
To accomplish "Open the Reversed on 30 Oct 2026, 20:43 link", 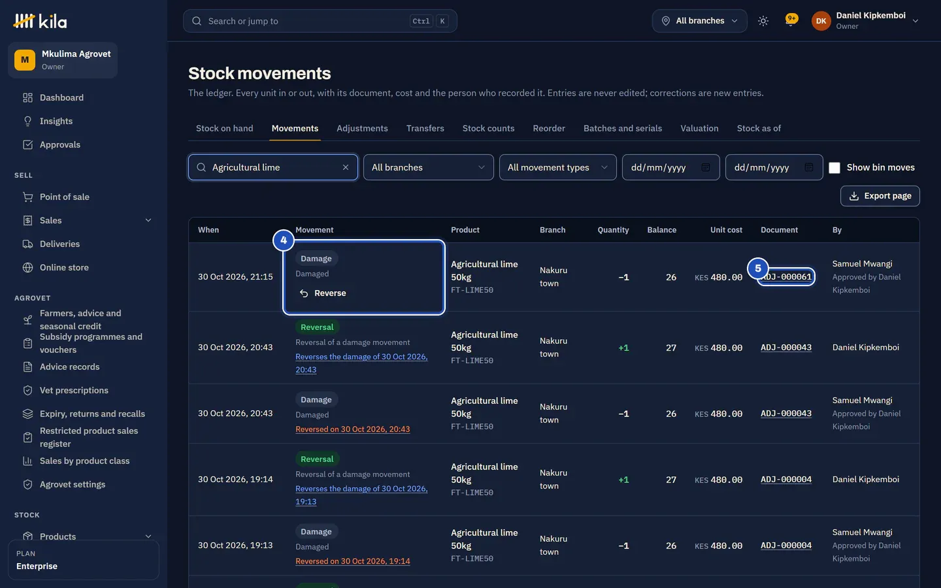I will (353, 429).
